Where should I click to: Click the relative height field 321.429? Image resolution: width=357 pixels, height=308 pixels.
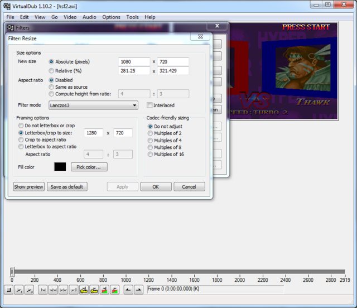[x=173, y=71]
